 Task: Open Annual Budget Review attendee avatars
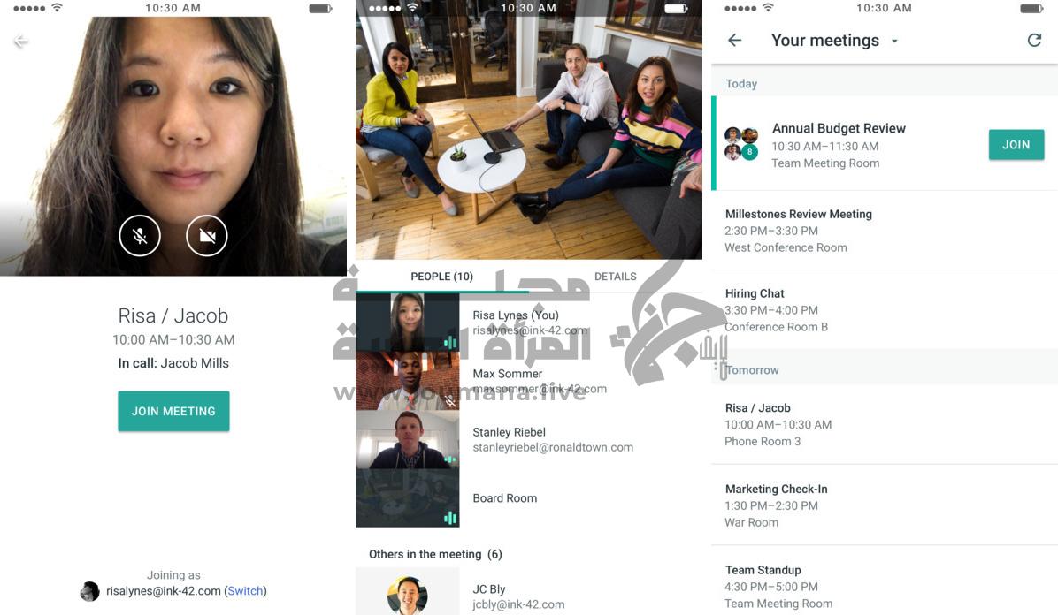(x=741, y=143)
